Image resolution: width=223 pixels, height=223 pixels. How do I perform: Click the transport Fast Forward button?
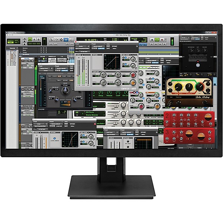coord(160,44)
